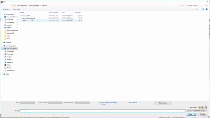Click the OneDrive cloud icon
The height and width of the screenshot is (118, 210).
[4, 42]
